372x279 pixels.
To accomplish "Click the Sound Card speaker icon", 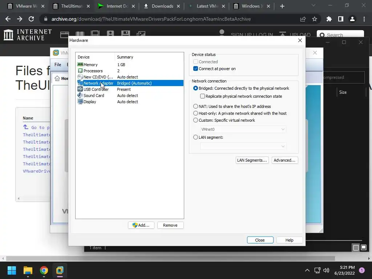I will pos(80,96).
